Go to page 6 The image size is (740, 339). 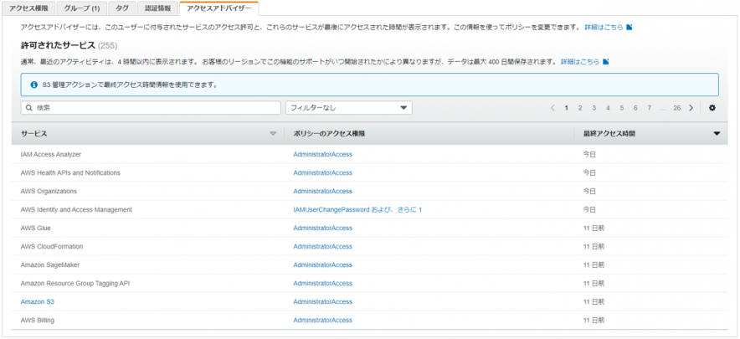click(635, 108)
